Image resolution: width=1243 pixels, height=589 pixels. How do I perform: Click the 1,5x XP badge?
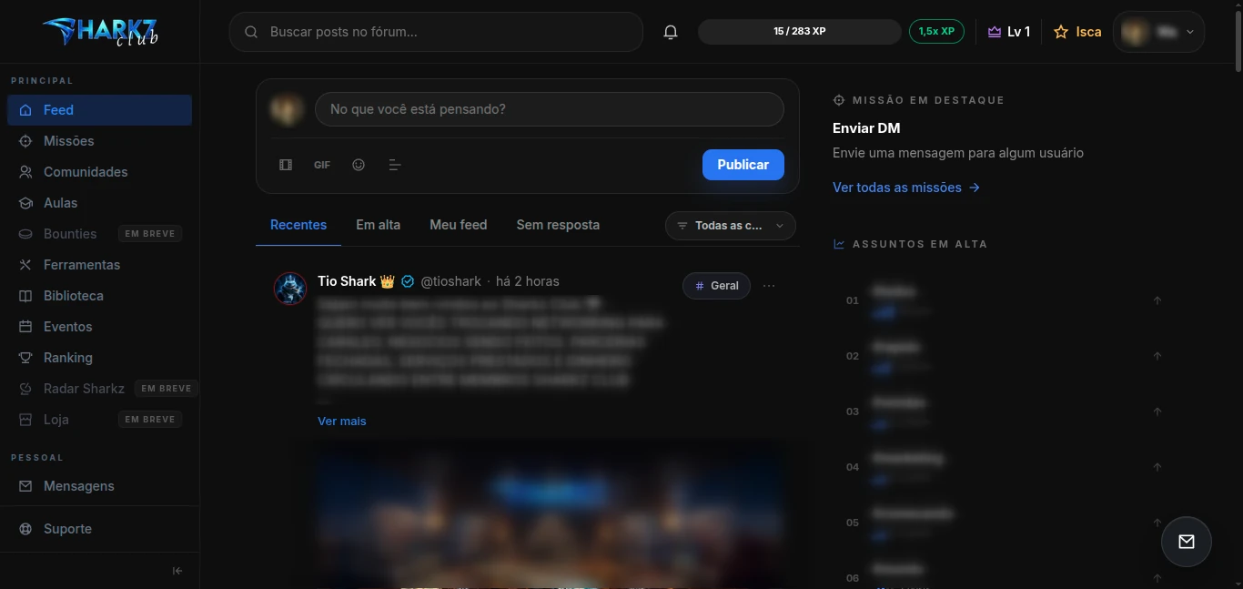pyautogui.click(x=936, y=32)
